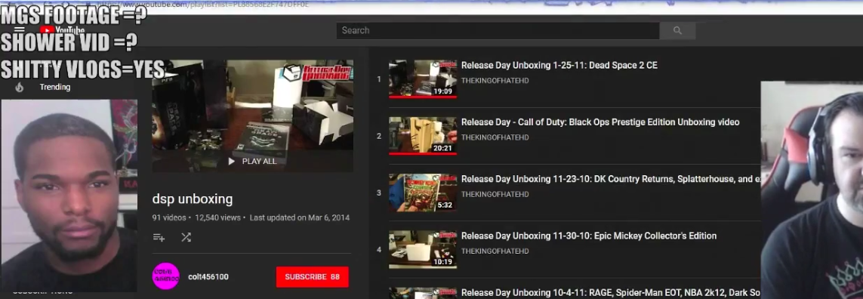Open Black Ops Prestige Edition video title
Viewport: 863px width, 299px height.
(x=600, y=122)
